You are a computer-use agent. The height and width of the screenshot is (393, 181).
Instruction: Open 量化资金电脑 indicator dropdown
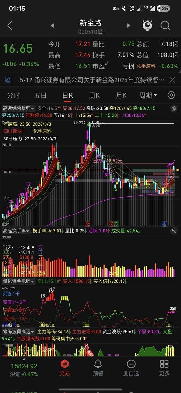[x=19, y=281]
